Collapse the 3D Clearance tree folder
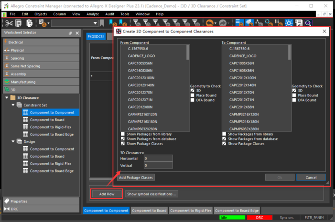 coord(7,98)
